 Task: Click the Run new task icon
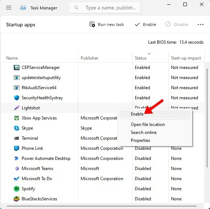point(92,25)
